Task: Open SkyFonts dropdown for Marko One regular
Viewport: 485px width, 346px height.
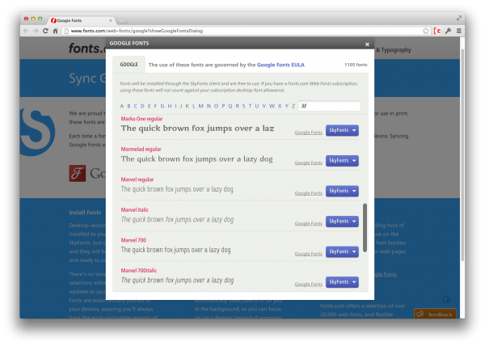Action: coord(342,130)
